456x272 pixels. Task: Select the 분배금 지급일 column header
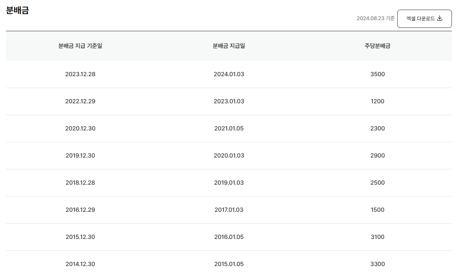click(229, 46)
